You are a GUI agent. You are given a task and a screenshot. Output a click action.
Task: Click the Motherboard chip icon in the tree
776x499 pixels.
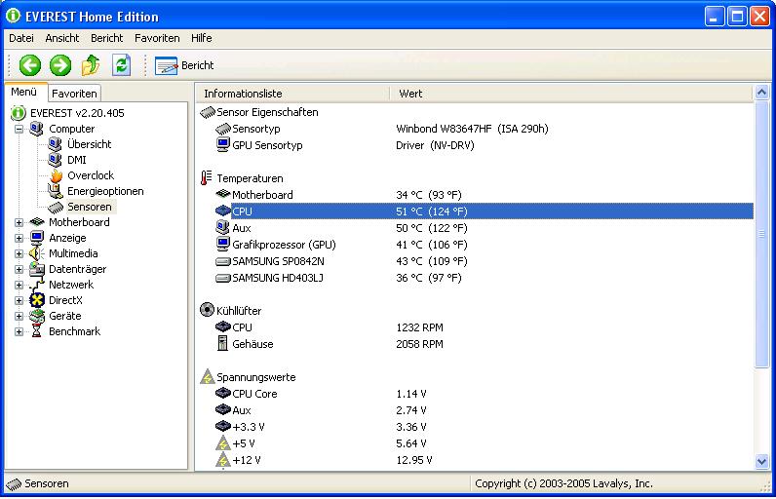[37, 222]
